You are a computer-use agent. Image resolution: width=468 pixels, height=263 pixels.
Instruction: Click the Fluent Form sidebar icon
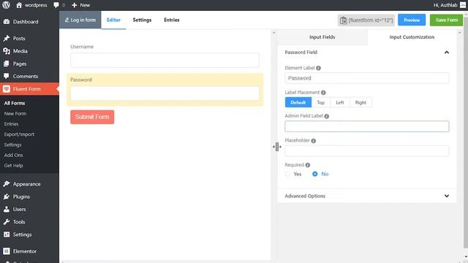[x=7, y=89]
